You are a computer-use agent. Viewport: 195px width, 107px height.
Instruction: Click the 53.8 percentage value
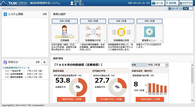[x=63, y=80]
